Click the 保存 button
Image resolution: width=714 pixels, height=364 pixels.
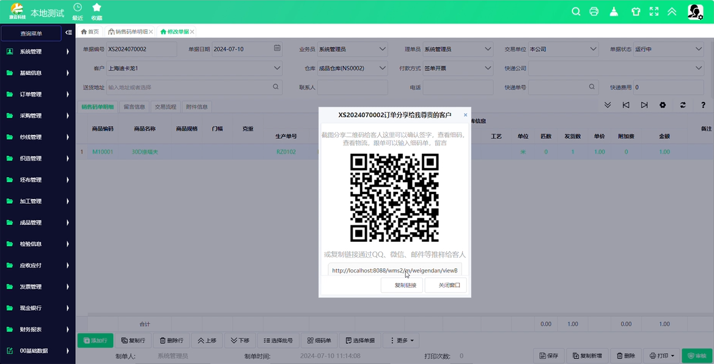(x=549, y=356)
